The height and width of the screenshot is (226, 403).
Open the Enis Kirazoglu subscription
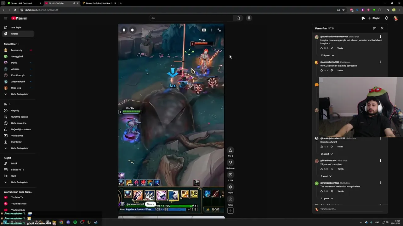(x=18, y=75)
